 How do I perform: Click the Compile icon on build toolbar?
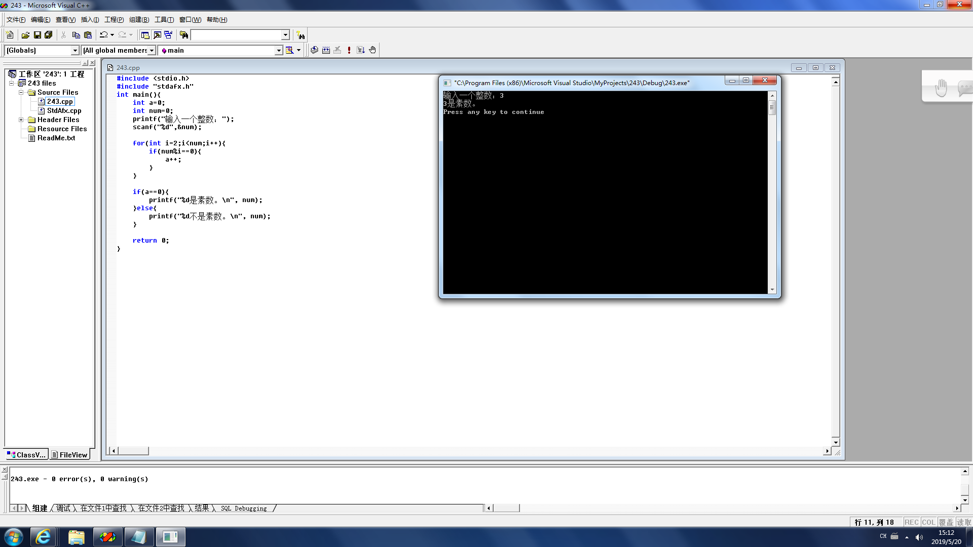314,50
